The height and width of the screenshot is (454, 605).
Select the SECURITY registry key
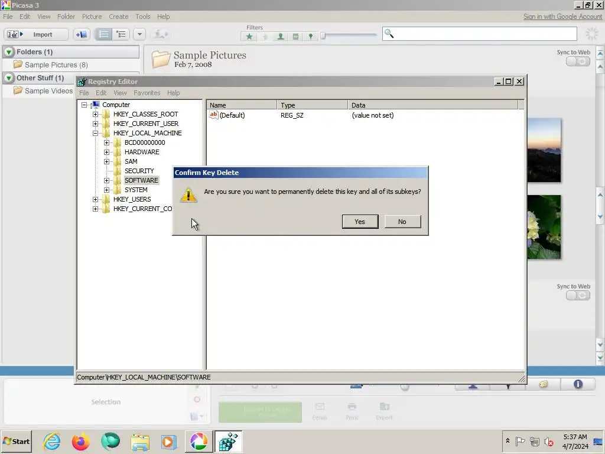(139, 171)
